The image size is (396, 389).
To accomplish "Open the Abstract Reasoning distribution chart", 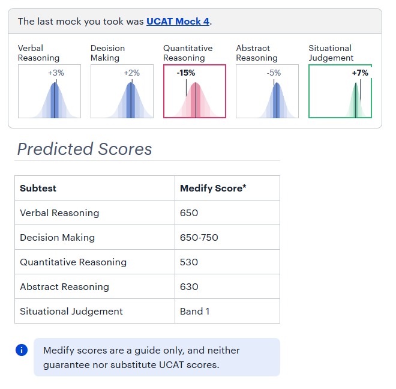I will pyautogui.click(x=267, y=91).
